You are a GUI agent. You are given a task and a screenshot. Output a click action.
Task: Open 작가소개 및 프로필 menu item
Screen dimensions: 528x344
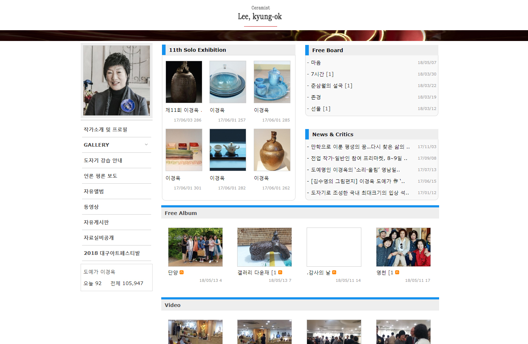tap(105, 129)
